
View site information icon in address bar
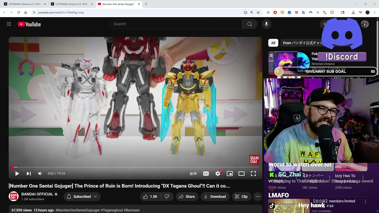(34, 12)
